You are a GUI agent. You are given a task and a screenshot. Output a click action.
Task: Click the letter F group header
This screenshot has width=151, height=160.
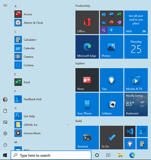point(15,91)
